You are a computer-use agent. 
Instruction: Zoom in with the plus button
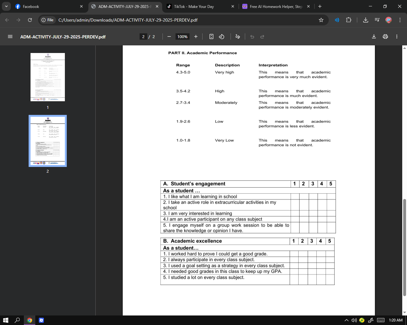[x=196, y=36]
